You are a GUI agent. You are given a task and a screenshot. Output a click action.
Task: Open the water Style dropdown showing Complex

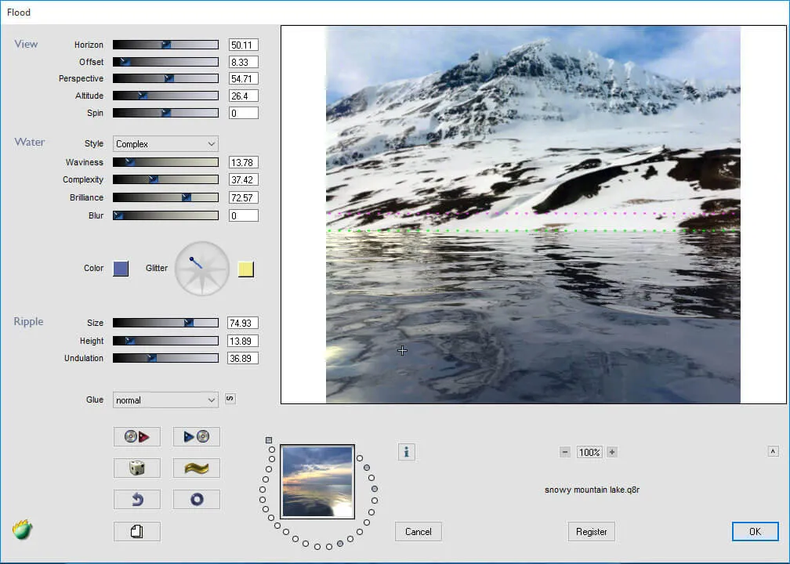(x=165, y=143)
